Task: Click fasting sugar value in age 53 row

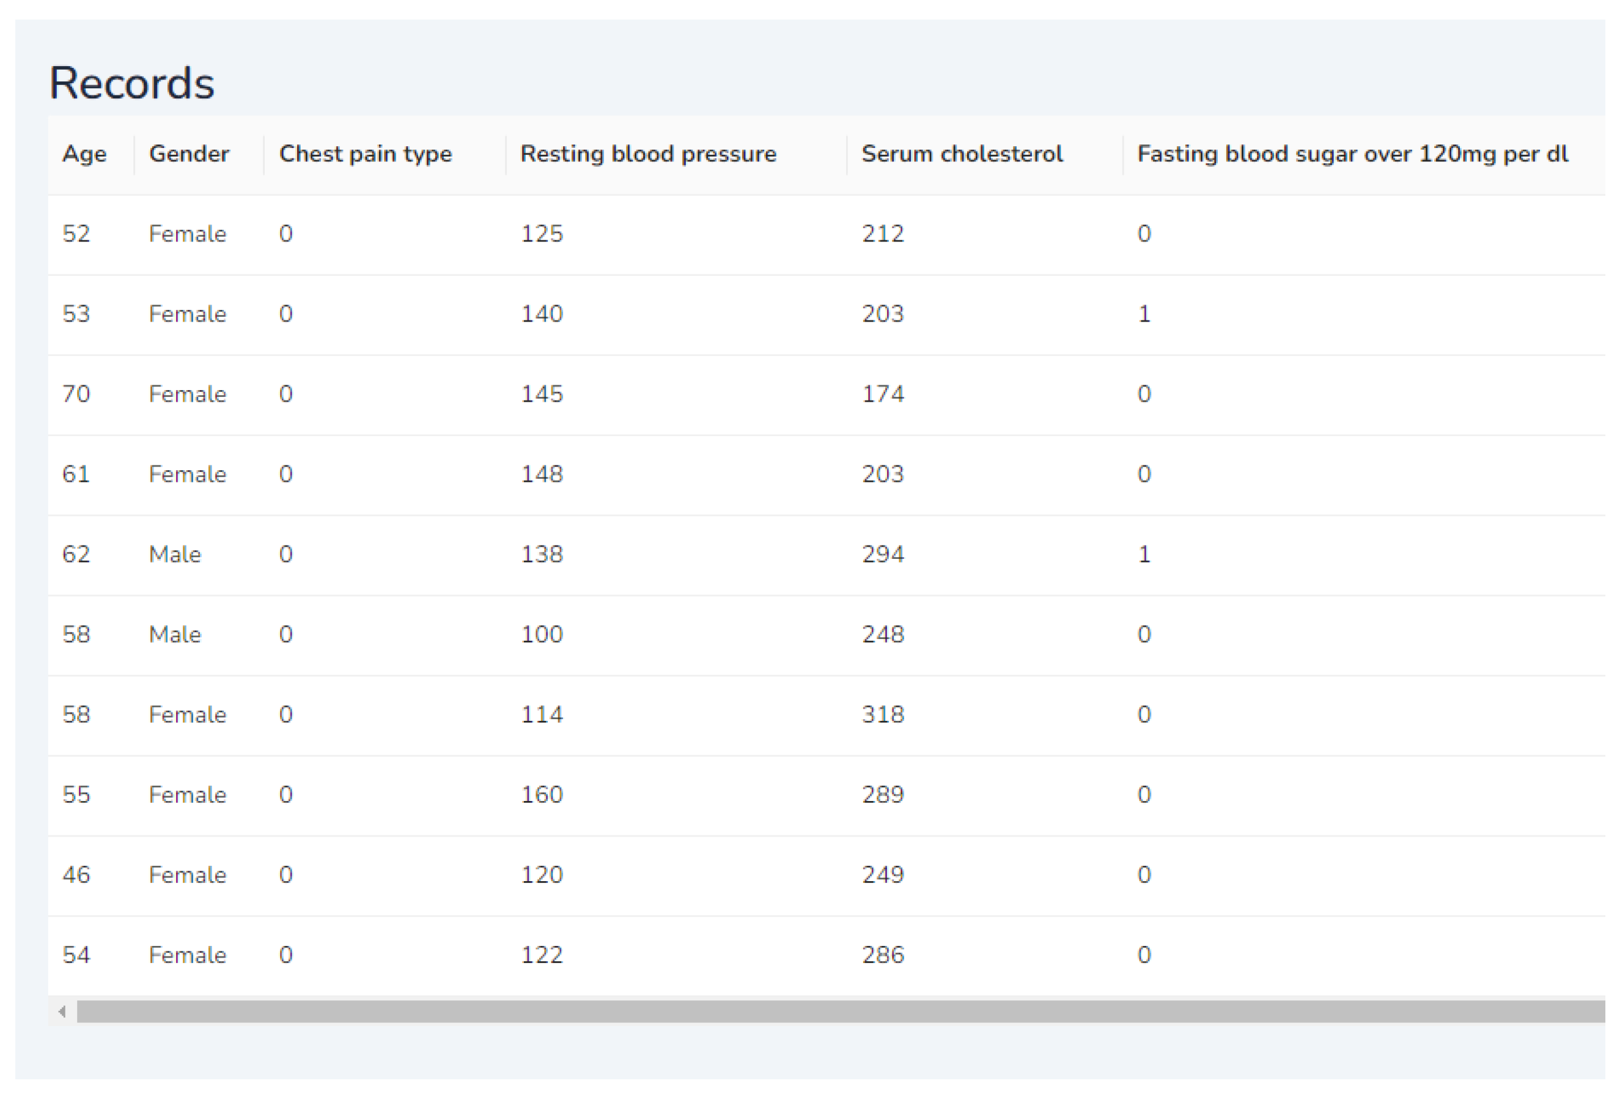Action: (x=1144, y=314)
